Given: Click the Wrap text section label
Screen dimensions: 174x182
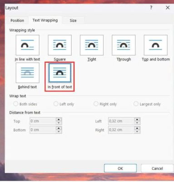Looking at the screenshot, I should 18,96.
